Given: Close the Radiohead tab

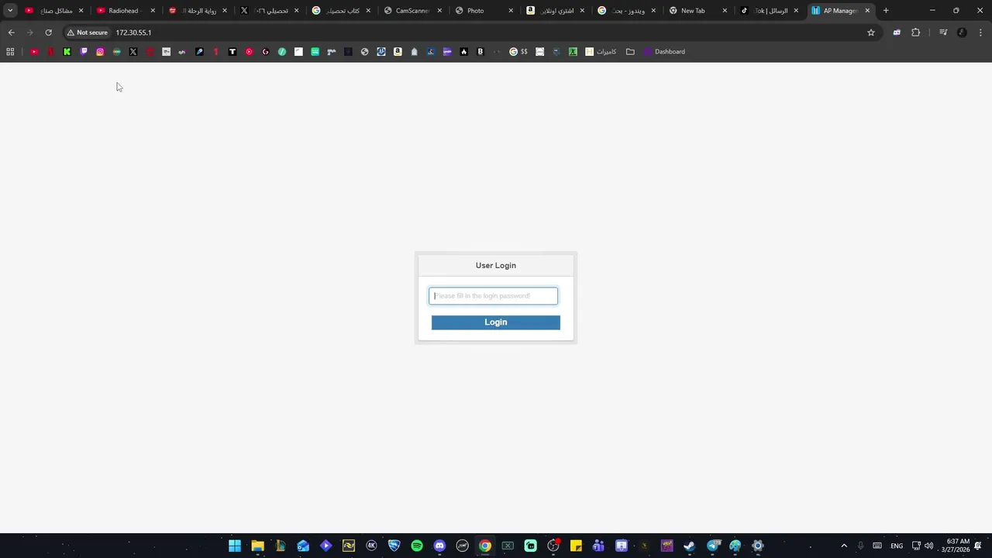Looking at the screenshot, I should coord(153,11).
